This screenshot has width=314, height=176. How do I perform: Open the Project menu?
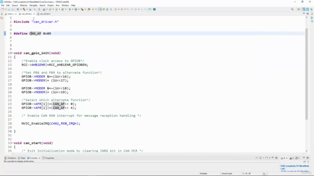tap(51, 5)
